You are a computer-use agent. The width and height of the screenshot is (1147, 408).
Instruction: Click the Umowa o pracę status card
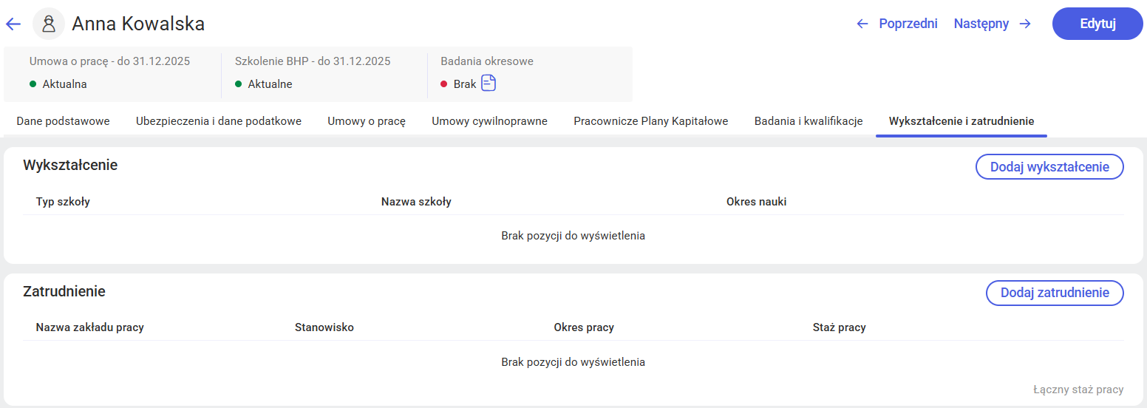pyautogui.click(x=111, y=72)
